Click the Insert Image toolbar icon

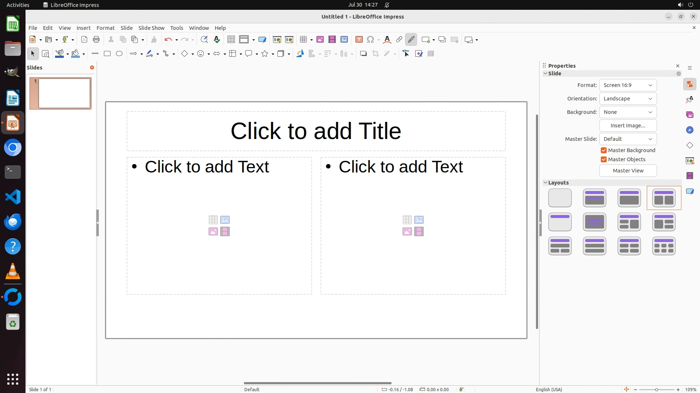click(320, 40)
